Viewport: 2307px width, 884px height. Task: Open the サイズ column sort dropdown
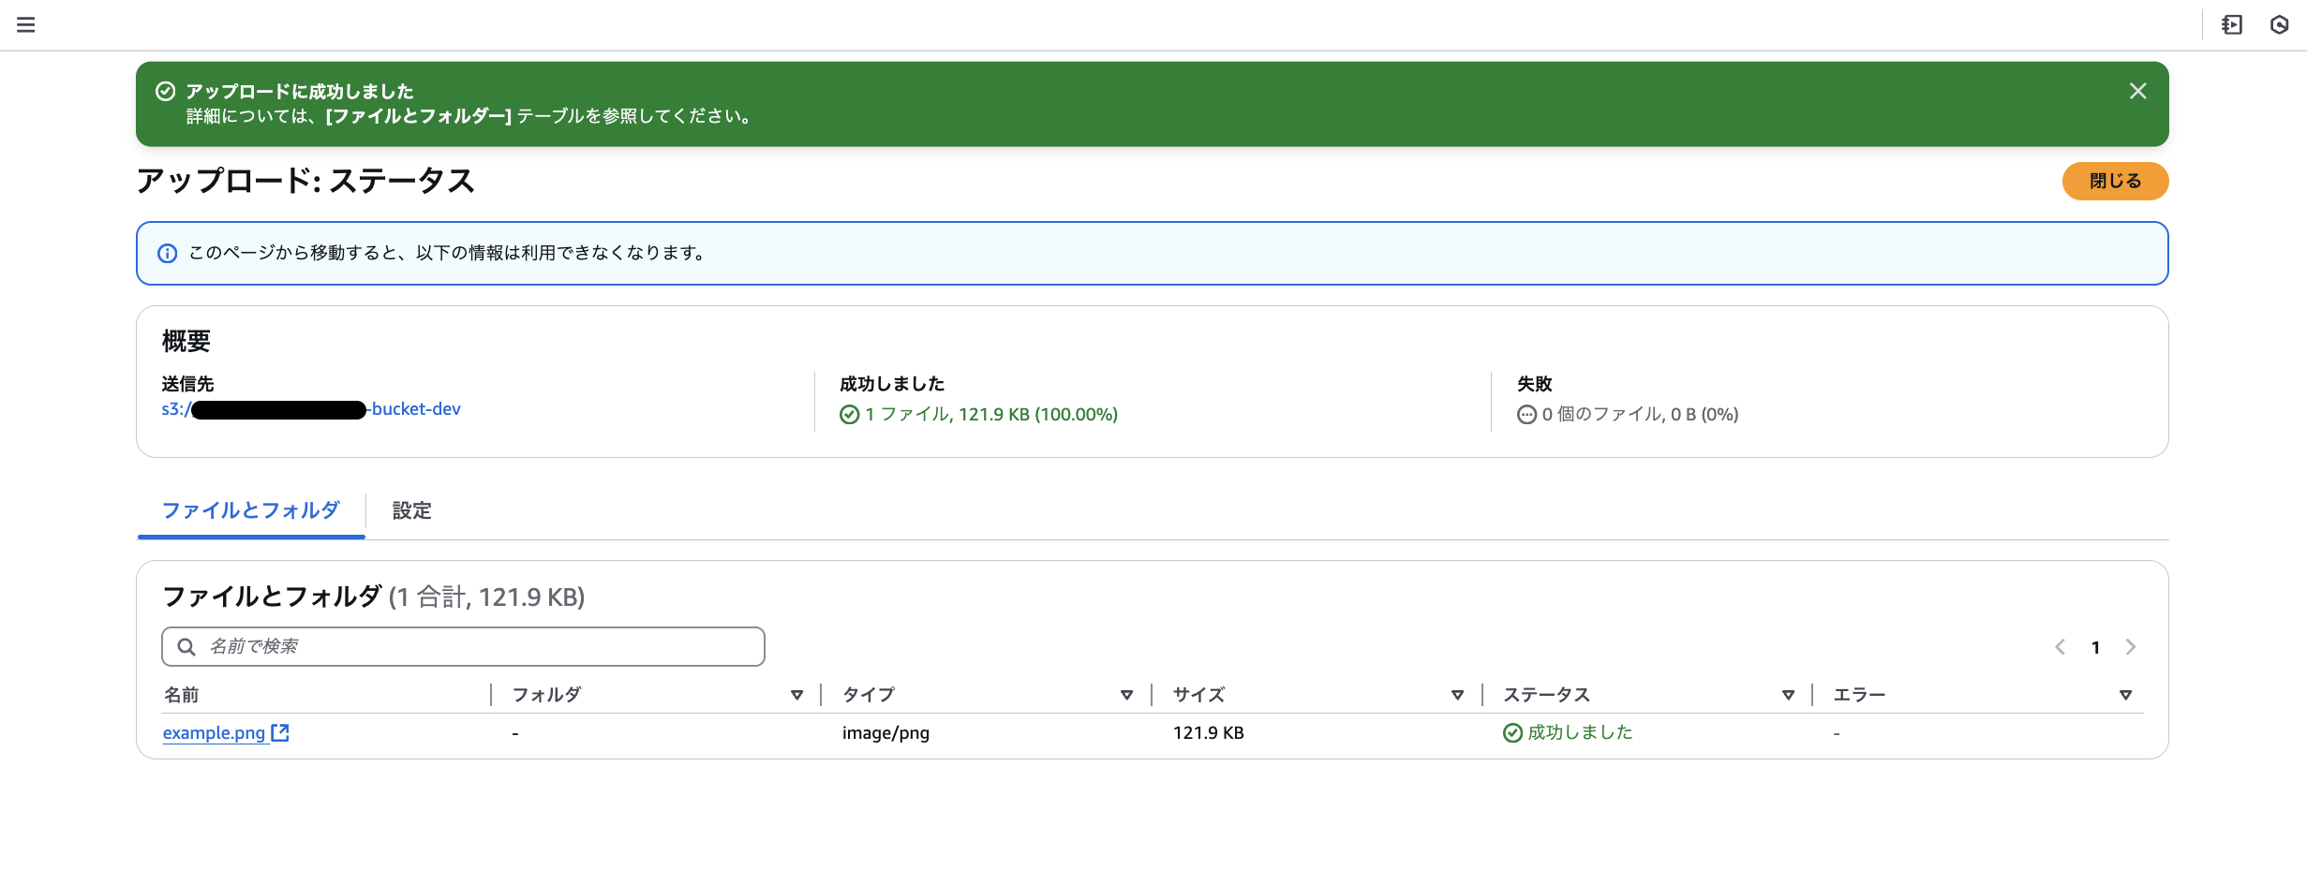click(x=1457, y=695)
